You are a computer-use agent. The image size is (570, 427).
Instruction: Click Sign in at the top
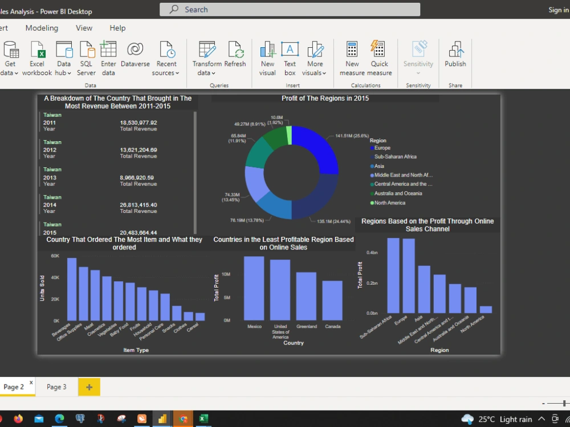pyautogui.click(x=559, y=10)
